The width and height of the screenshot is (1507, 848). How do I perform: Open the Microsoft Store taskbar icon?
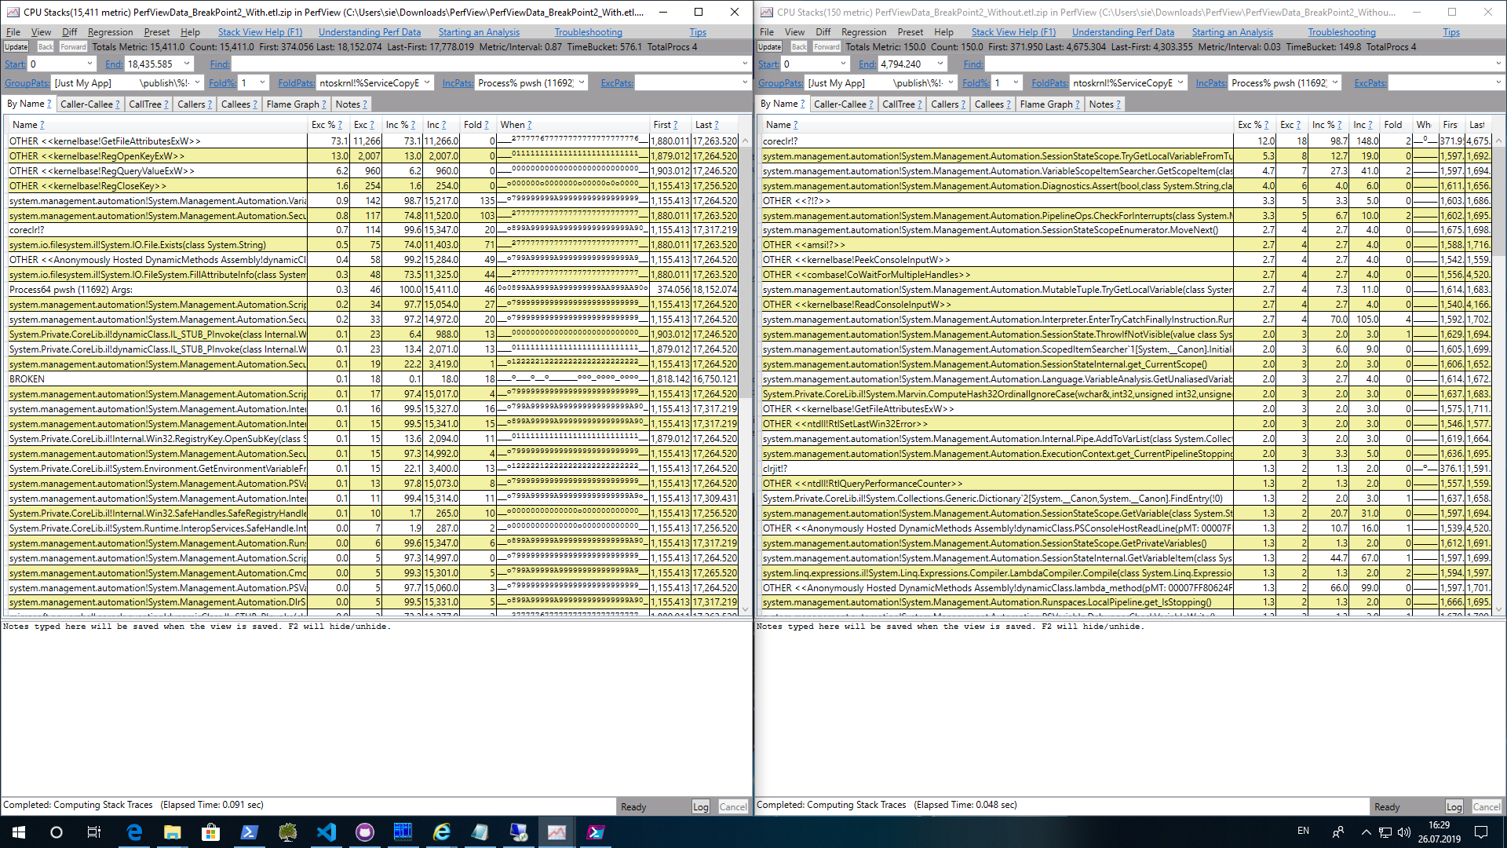coord(210,832)
